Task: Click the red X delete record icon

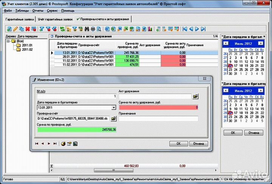Action: point(28,29)
